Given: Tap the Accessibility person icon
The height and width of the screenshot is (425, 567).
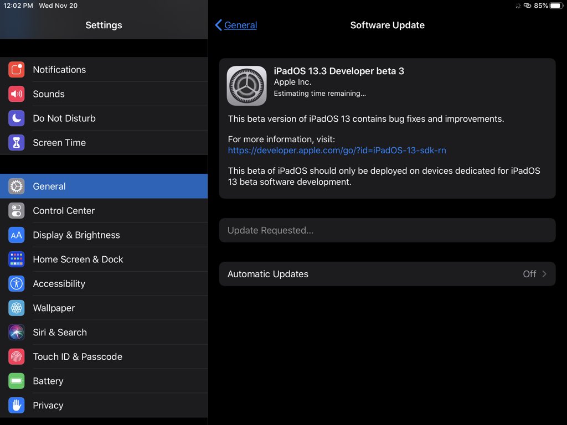Looking at the screenshot, I should [x=17, y=284].
